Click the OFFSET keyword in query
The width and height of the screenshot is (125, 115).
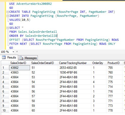tap(15, 40)
